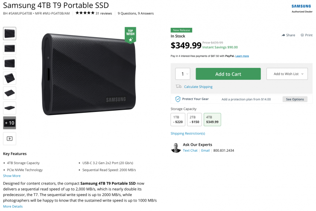Click the Protect Your Gear shield icon
316x211 pixels.
(178, 99)
